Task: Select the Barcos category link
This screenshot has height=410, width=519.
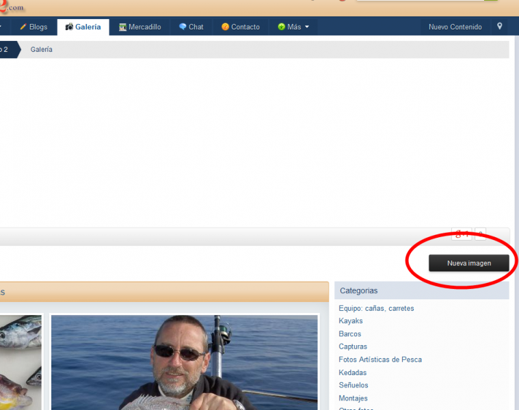Action: click(x=350, y=334)
